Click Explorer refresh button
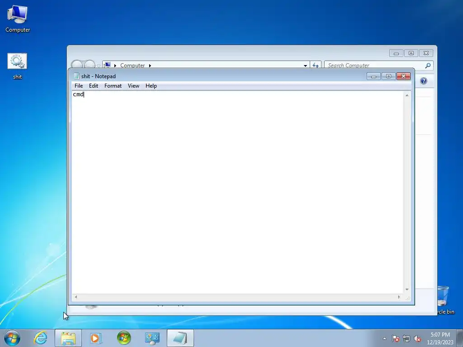 (x=316, y=65)
